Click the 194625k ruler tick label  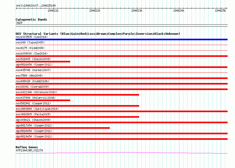click(220, 11)
